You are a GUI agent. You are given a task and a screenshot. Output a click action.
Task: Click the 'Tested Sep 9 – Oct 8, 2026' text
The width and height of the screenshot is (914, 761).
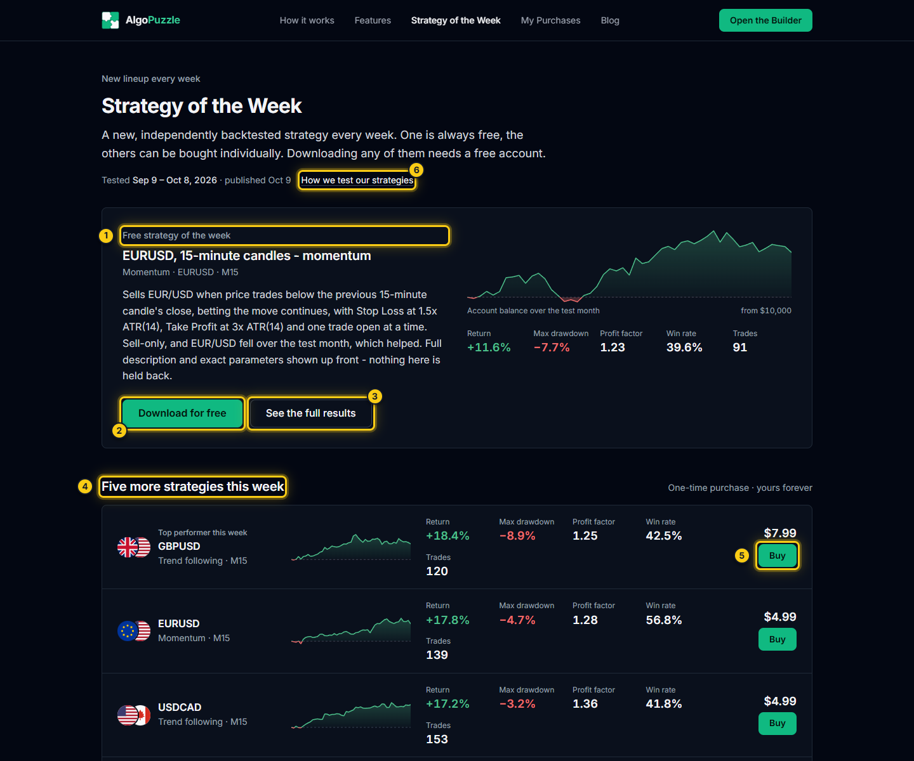(x=159, y=180)
